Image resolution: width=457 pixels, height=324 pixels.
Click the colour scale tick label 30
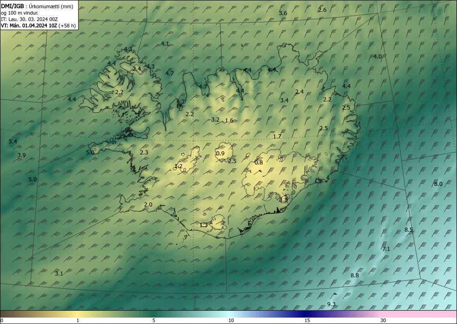tap(383, 321)
